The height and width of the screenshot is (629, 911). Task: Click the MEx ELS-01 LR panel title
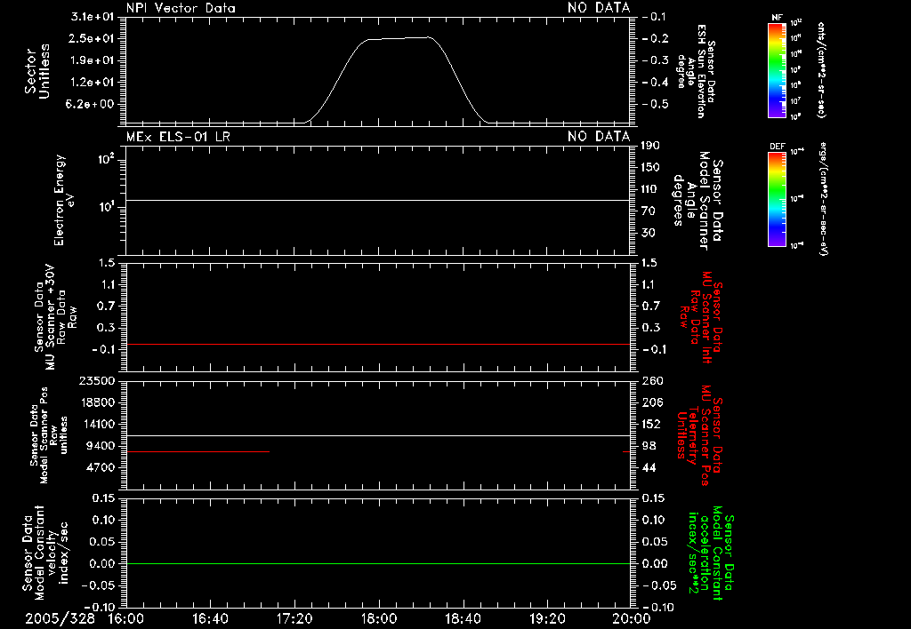coord(178,137)
